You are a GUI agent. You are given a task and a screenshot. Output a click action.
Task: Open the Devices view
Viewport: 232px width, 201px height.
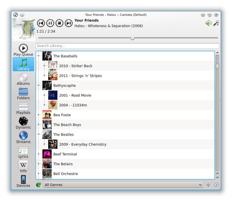click(23, 181)
